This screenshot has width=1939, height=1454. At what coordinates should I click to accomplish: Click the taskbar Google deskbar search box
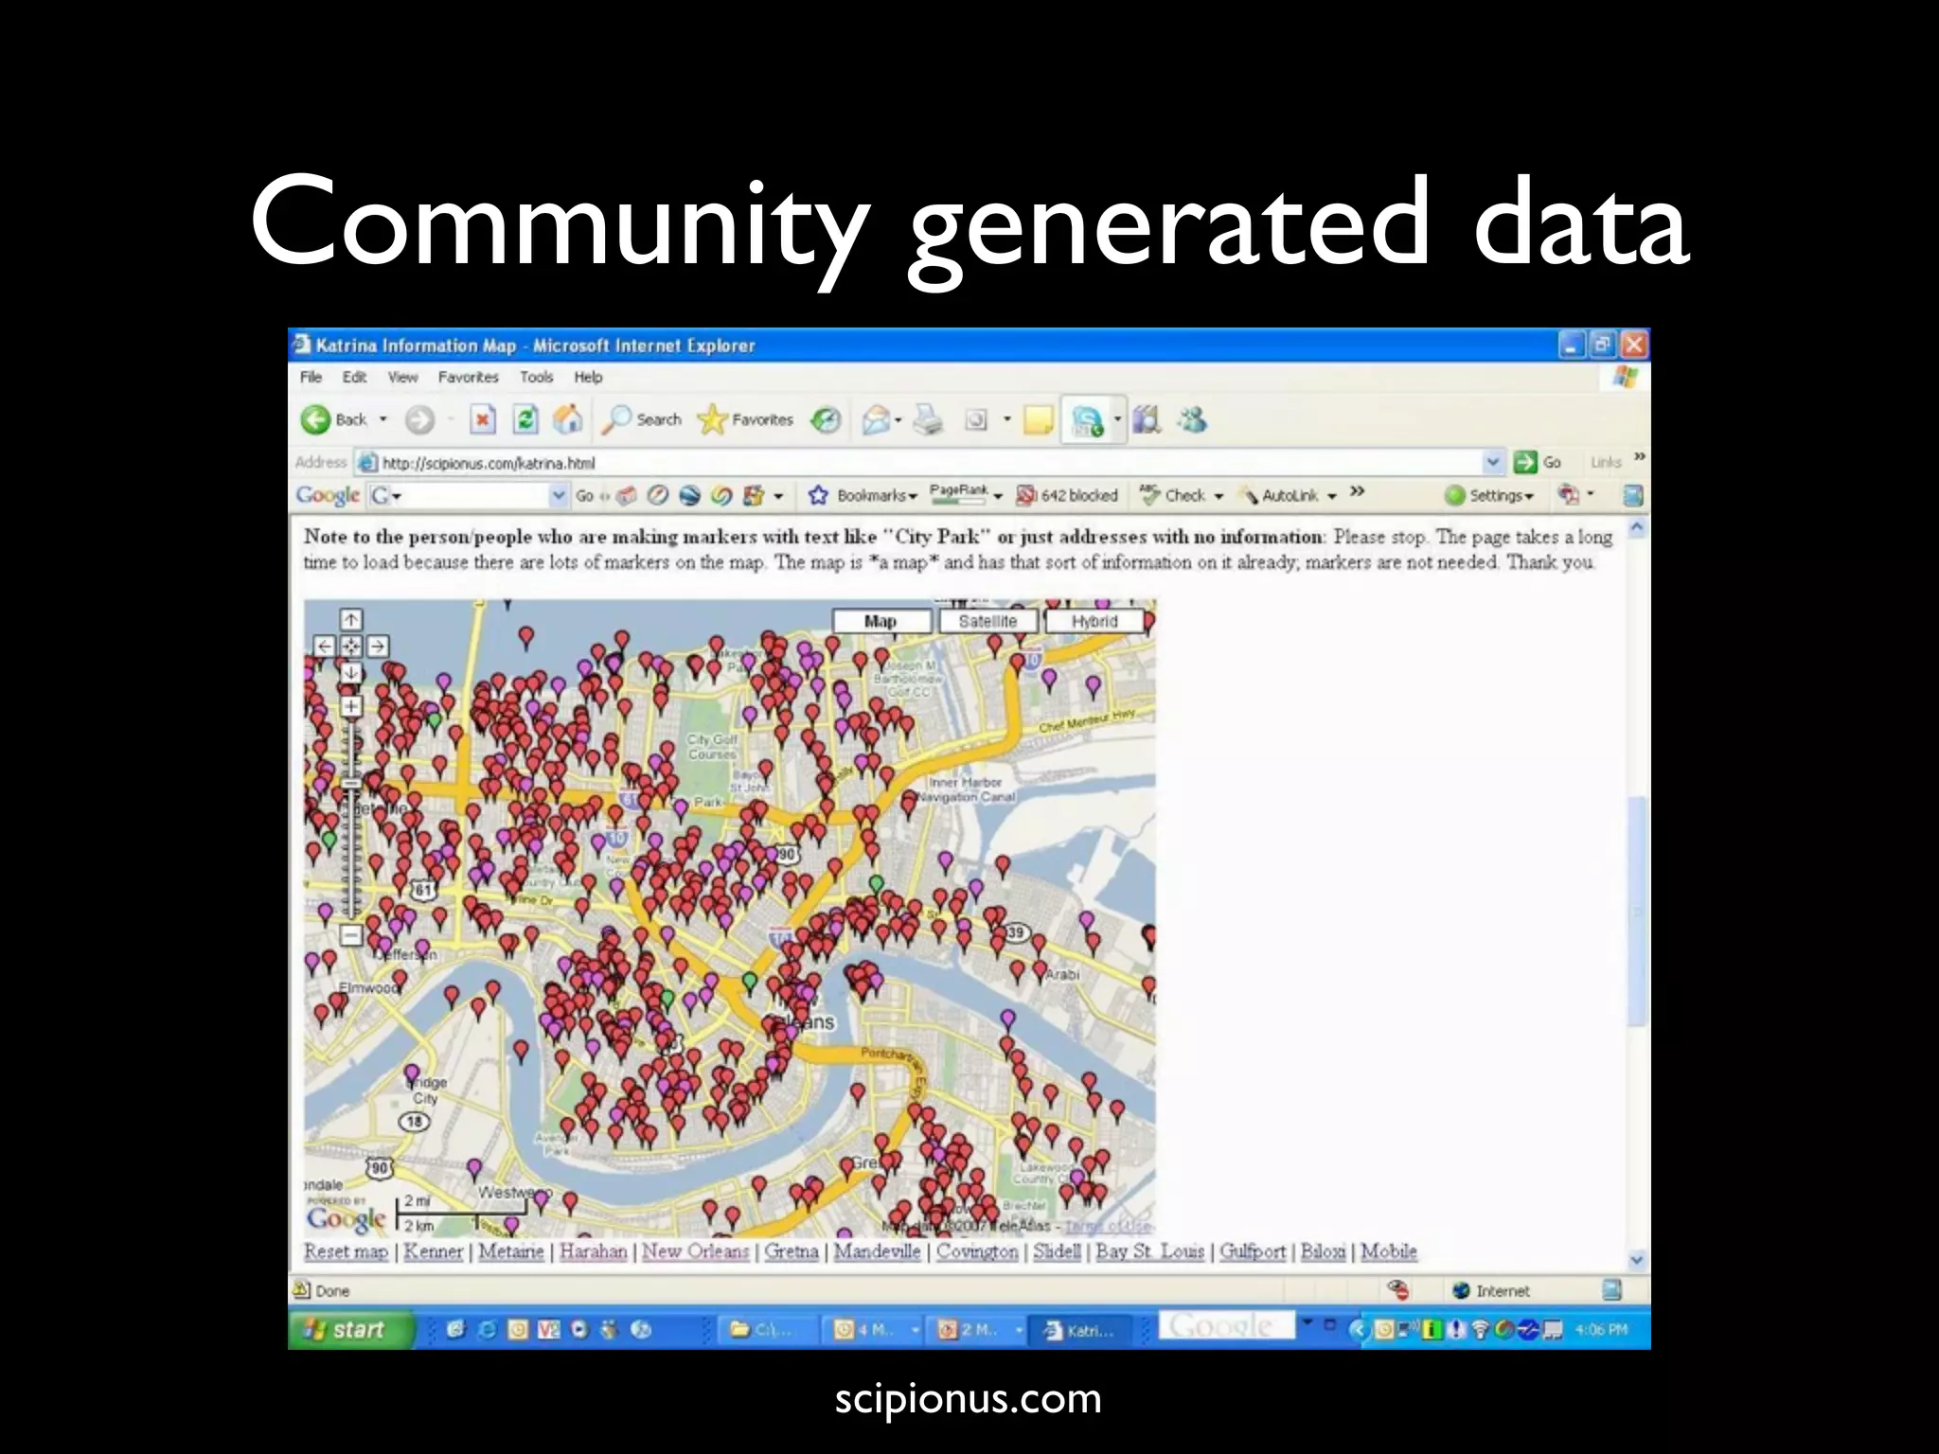[x=1227, y=1326]
